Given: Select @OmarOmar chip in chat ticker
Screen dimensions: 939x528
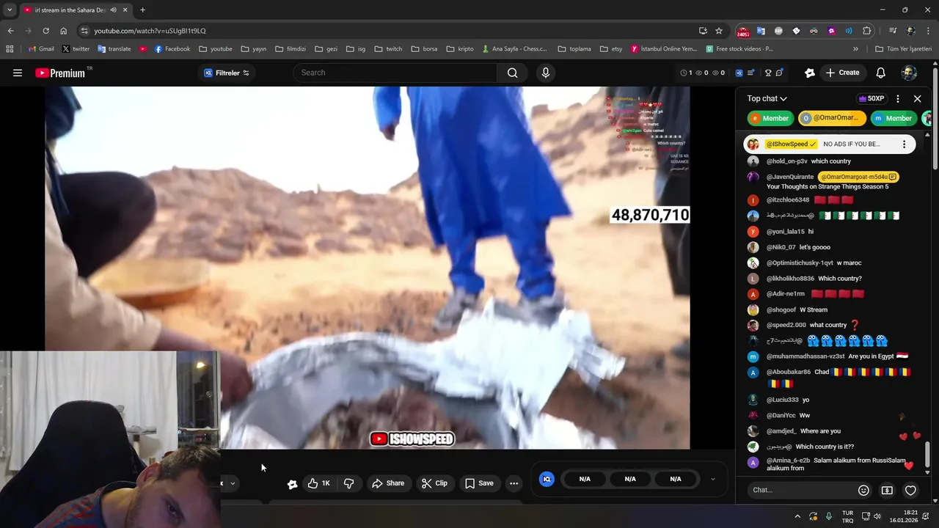Looking at the screenshot, I should click(832, 118).
